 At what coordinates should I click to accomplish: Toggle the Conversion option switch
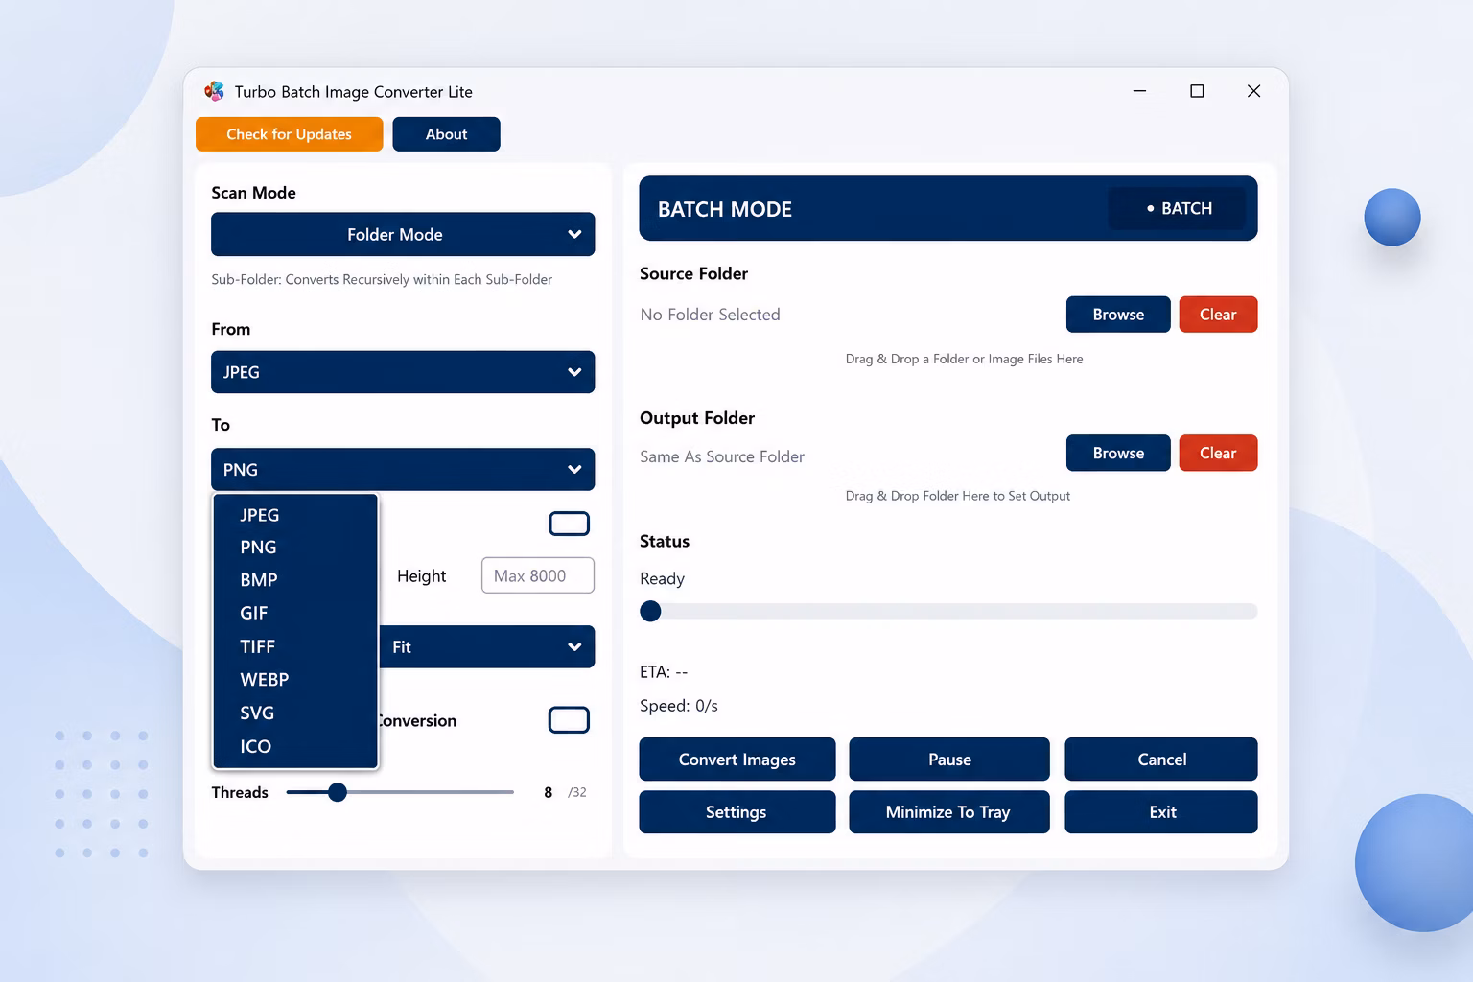[569, 720]
